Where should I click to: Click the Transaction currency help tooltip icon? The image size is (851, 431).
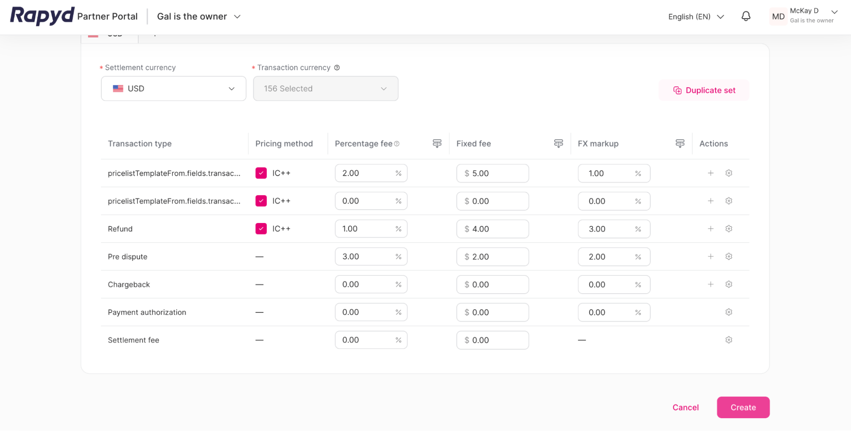[337, 67]
